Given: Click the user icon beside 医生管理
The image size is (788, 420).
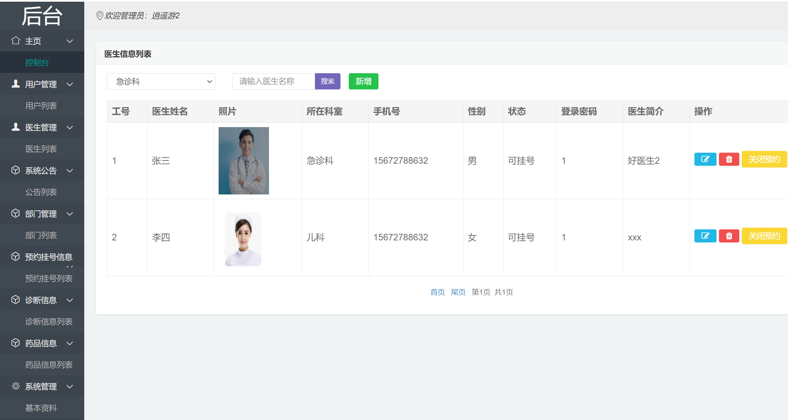Looking at the screenshot, I should click(16, 127).
